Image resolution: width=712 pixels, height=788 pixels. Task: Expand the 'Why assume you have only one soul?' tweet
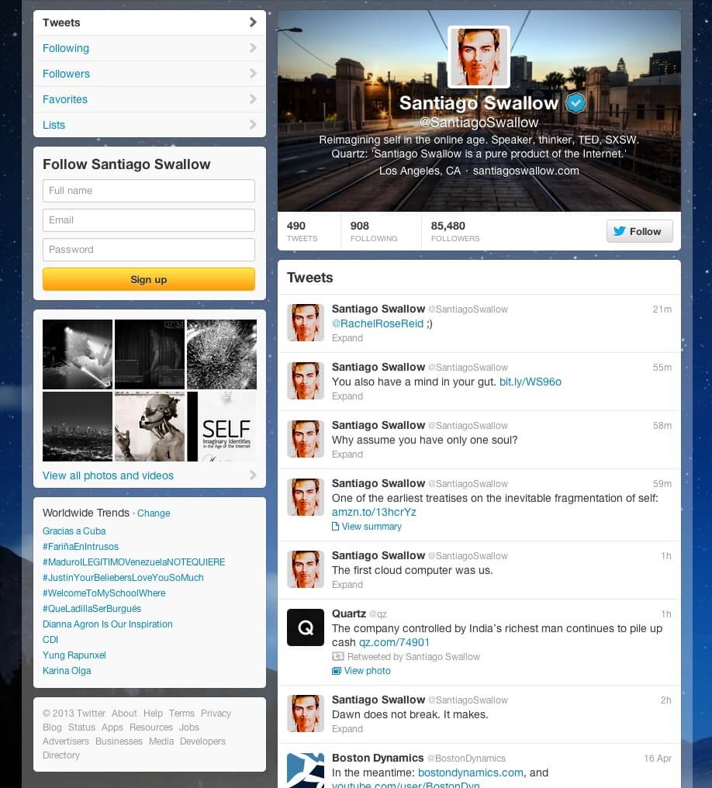[x=347, y=454]
